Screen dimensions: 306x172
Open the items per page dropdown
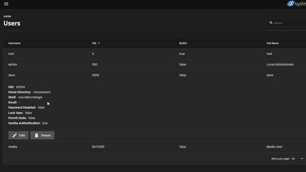[297, 159]
